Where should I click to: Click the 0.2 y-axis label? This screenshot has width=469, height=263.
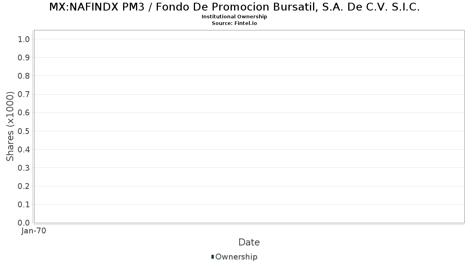24,186
